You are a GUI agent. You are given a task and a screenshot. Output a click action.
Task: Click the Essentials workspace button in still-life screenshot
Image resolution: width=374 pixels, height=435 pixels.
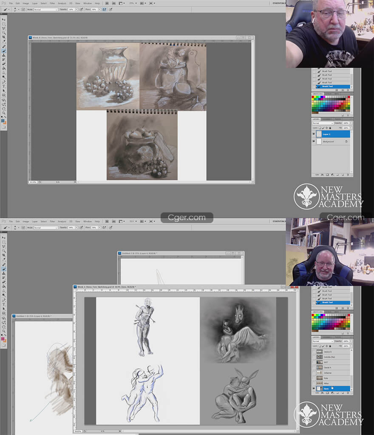coord(279,3)
